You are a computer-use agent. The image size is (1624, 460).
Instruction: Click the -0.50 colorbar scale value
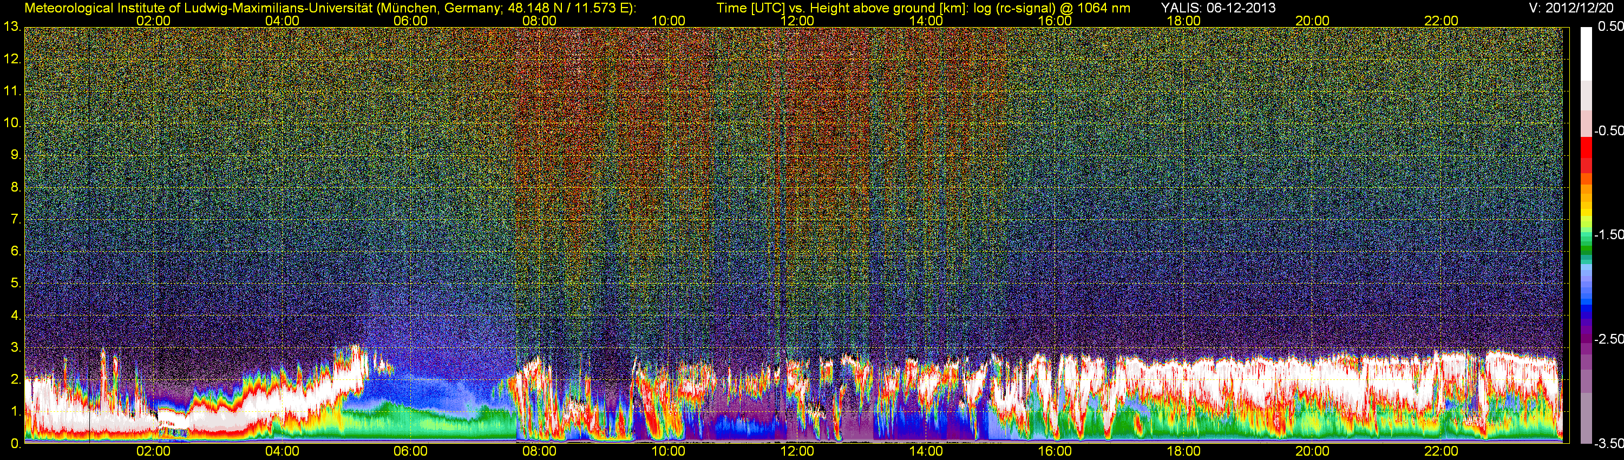(x=1608, y=130)
